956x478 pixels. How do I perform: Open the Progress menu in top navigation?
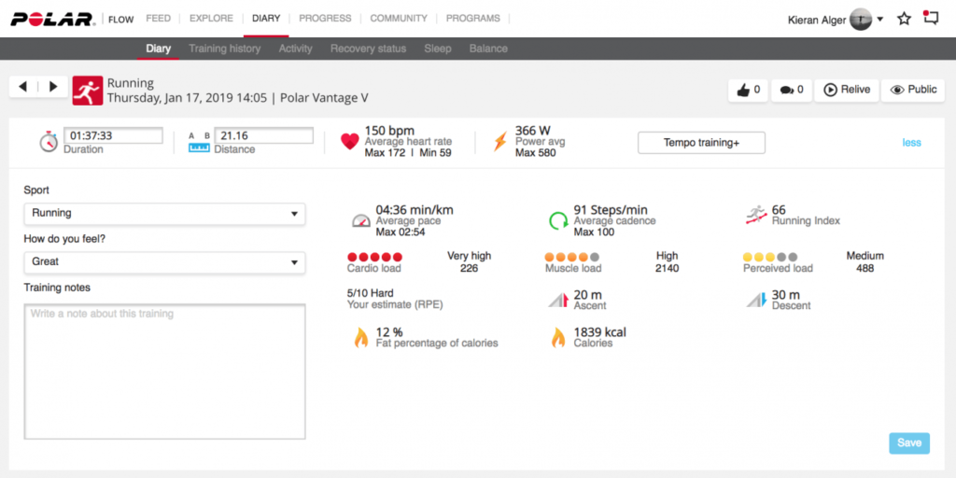coord(326,19)
